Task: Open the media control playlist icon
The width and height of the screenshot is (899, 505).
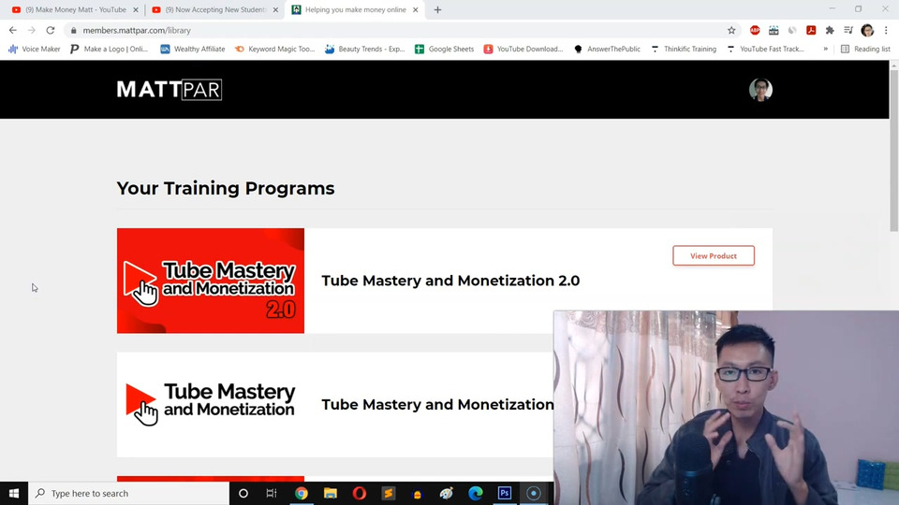Action: (848, 30)
